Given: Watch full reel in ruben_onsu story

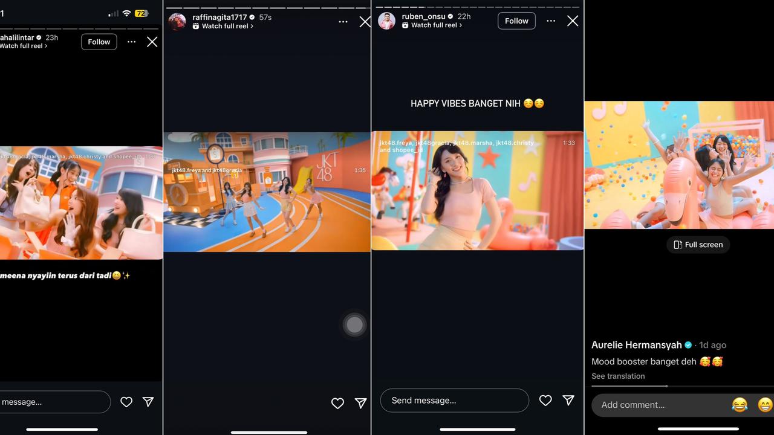Looking at the screenshot, I should point(437,25).
